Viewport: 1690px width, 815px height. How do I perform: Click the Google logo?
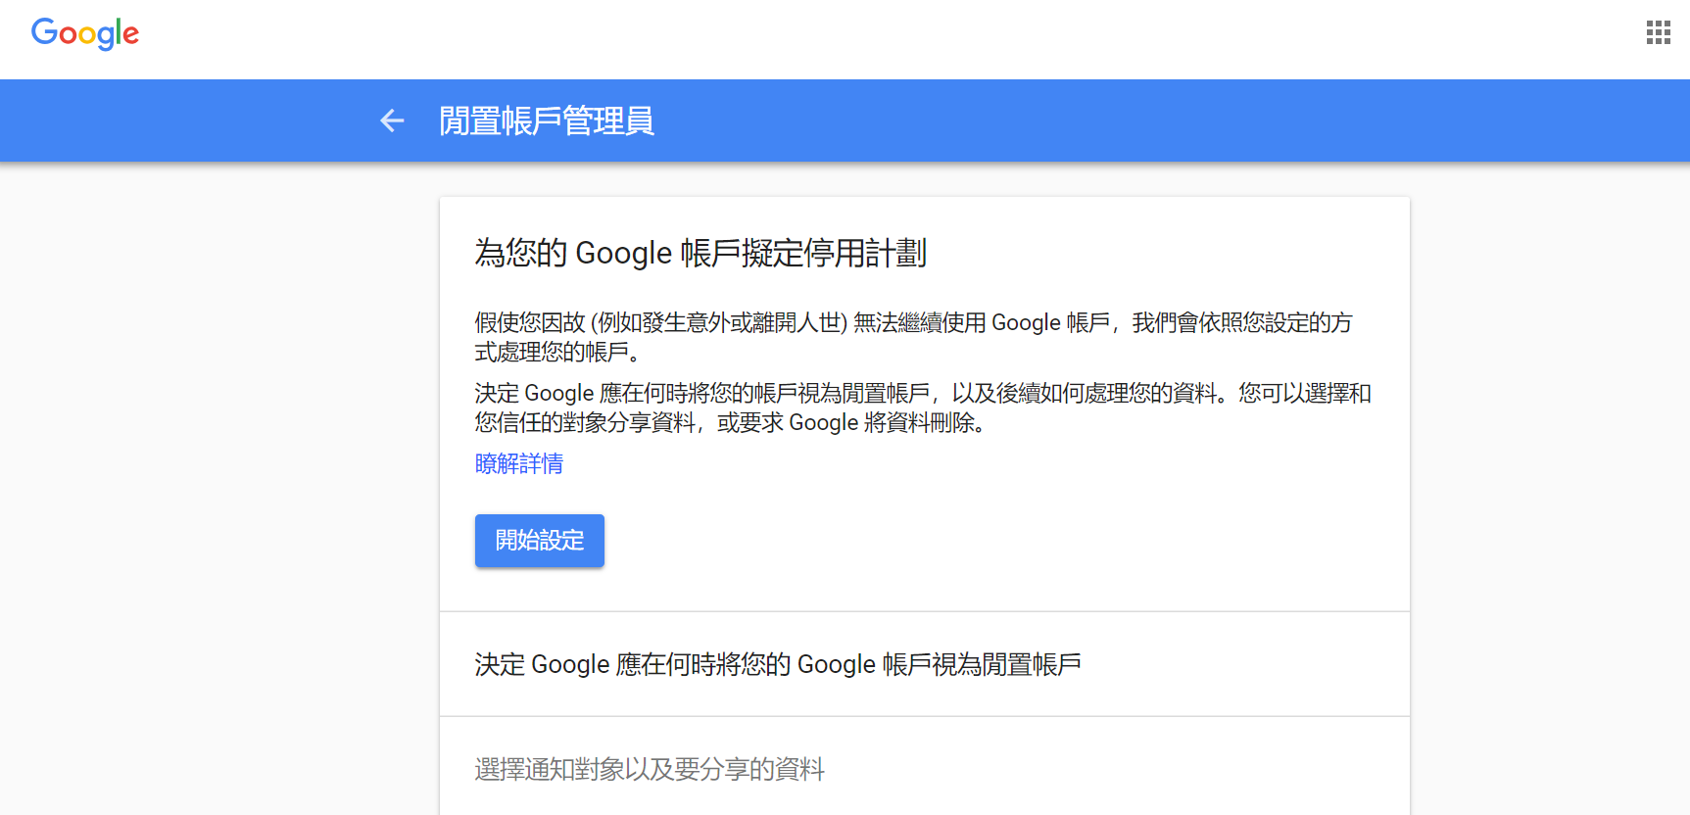point(85,33)
